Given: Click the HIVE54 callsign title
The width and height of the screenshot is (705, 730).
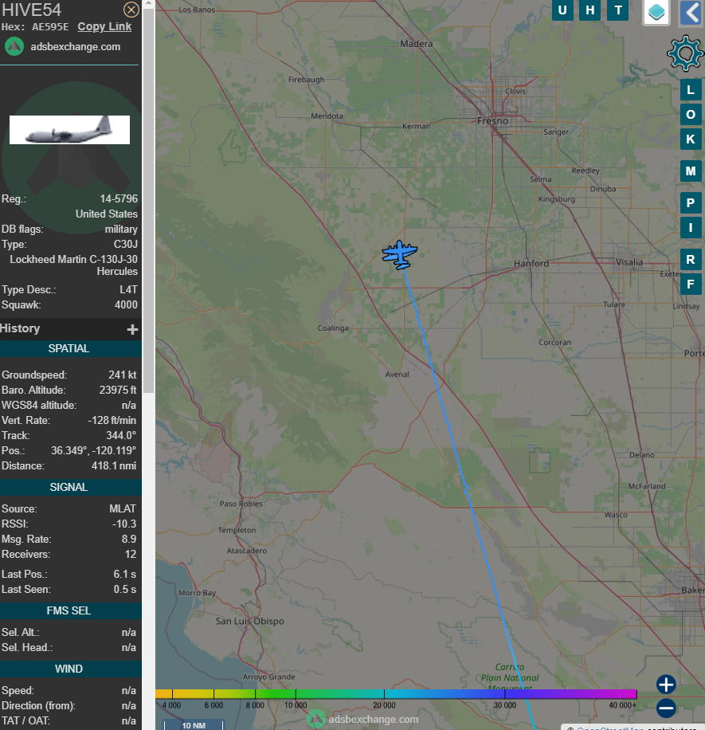Looking at the screenshot, I should click(x=31, y=10).
